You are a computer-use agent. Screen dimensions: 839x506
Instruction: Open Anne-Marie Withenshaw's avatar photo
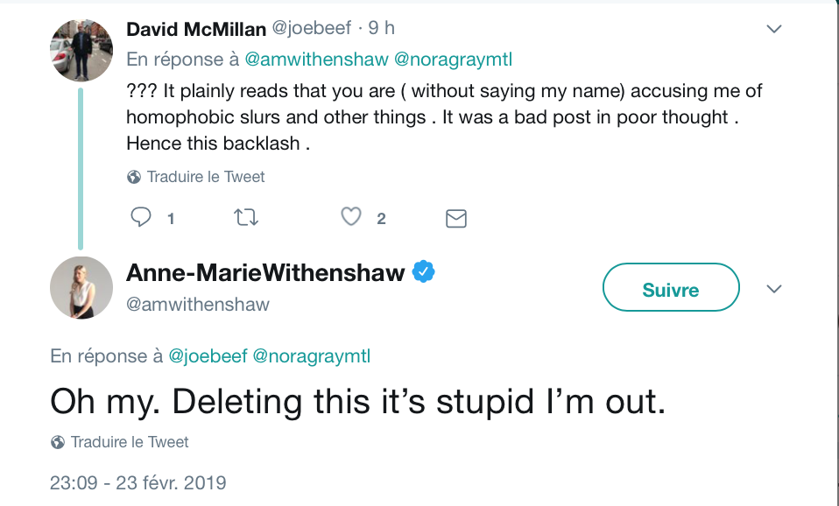click(81, 288)
